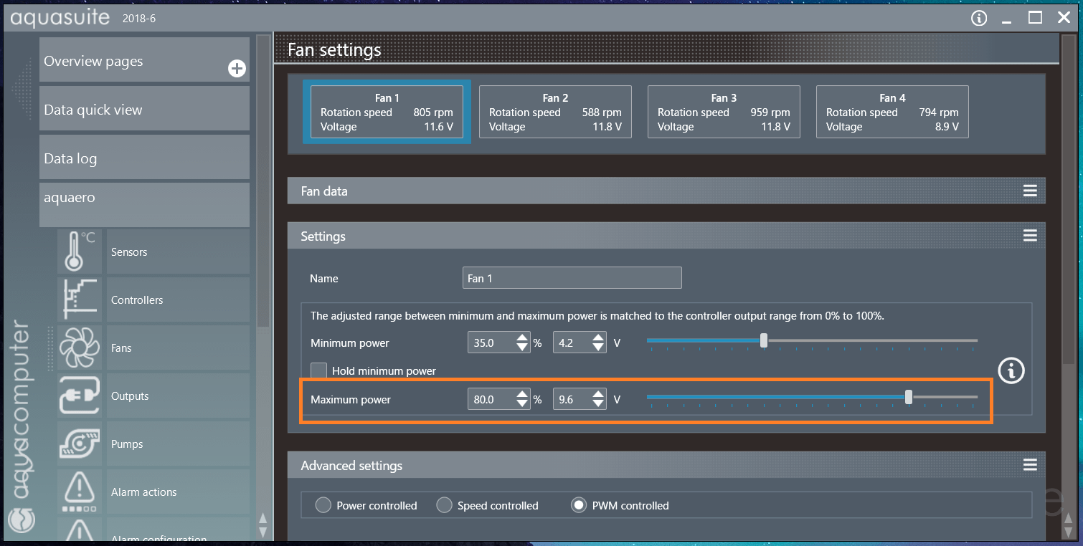Screen dimensions: 1083x546
Task: Click the sidebar scroll down arrow
Action: pyautogui.click(x=263, y=532)
